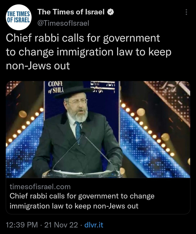Click 'THE TIMES OF ISRAEL' logo text

(x=18, y=17)
